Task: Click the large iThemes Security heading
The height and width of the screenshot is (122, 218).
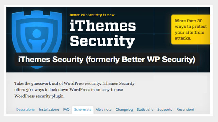Action: click(103, 34)
